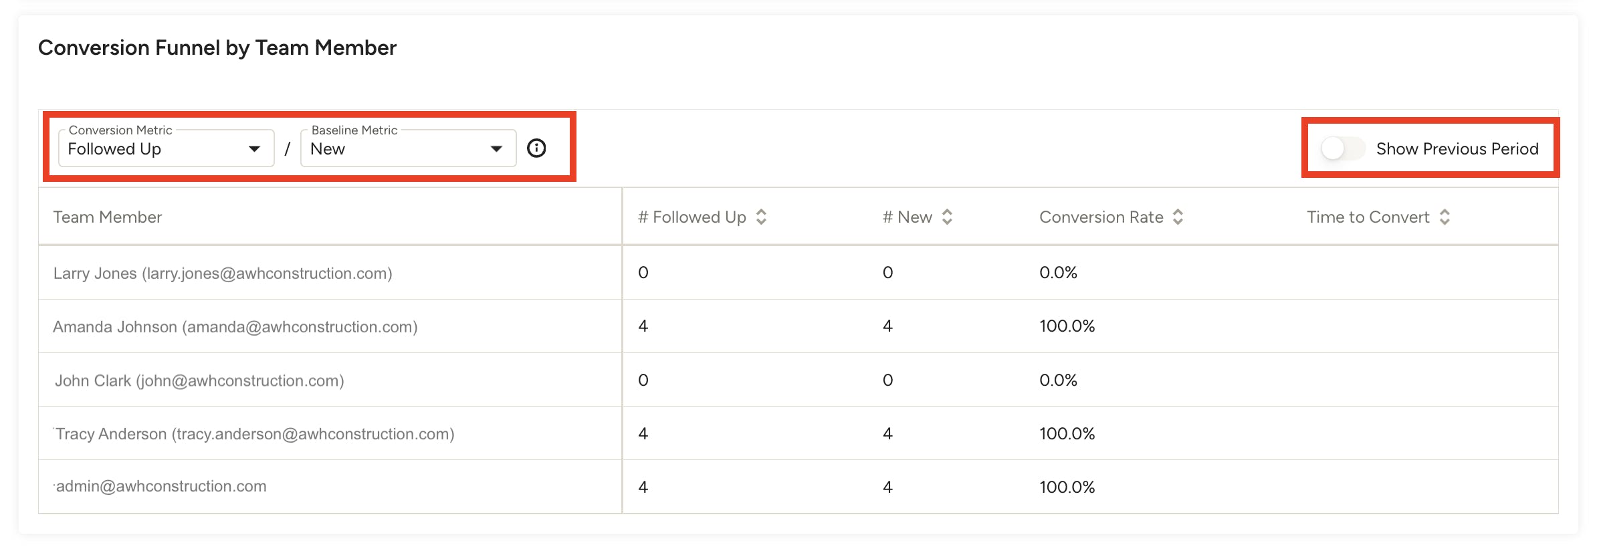
Task: Toggle the Show Previous Period switch
Action: pos(1342,148)
